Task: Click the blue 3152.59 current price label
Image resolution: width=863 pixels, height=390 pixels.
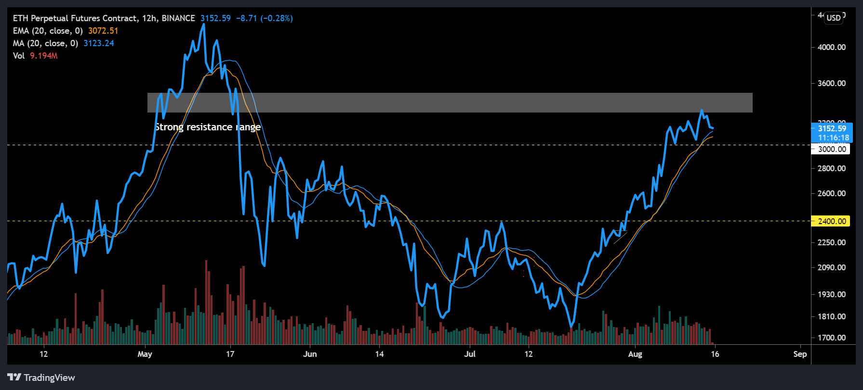Action: pyautogui.click(x=832, y=129)
